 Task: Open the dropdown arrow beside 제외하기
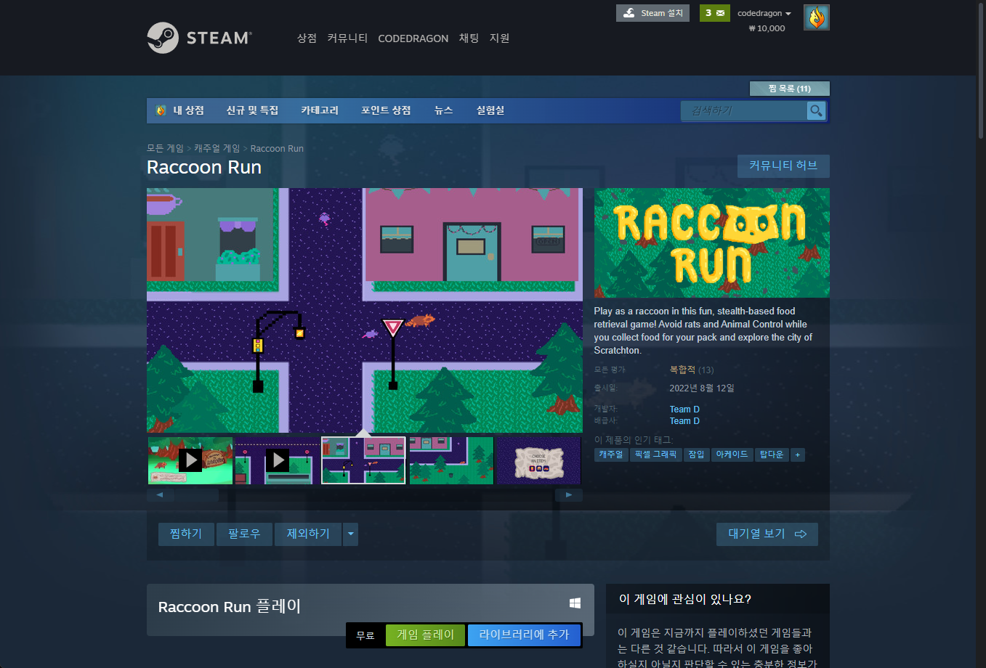tap(351, 534)
